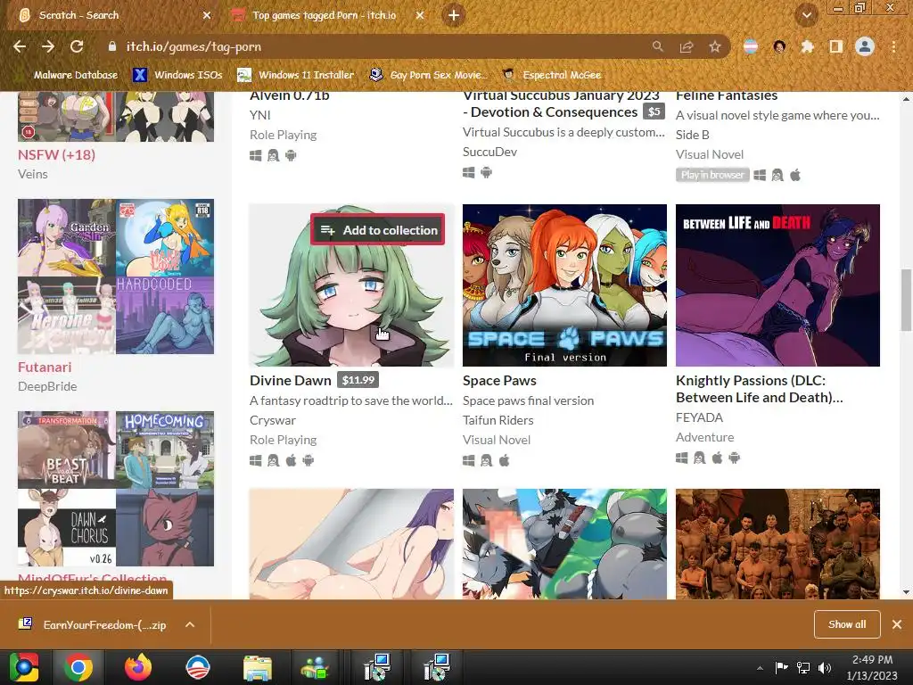Screen dimensions: 913x685
Task: Open Knightly Passions DLC title link
Action: (760, 389)
